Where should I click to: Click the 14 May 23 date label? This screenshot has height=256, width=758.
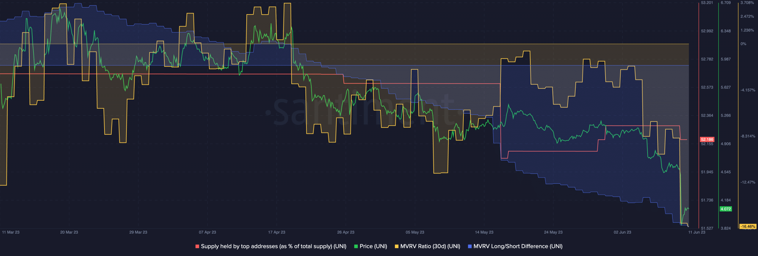(x=484, y=232)
